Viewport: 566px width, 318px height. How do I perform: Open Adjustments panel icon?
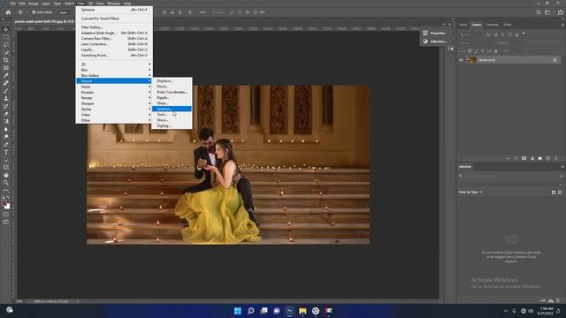click(x=425, y=42)
